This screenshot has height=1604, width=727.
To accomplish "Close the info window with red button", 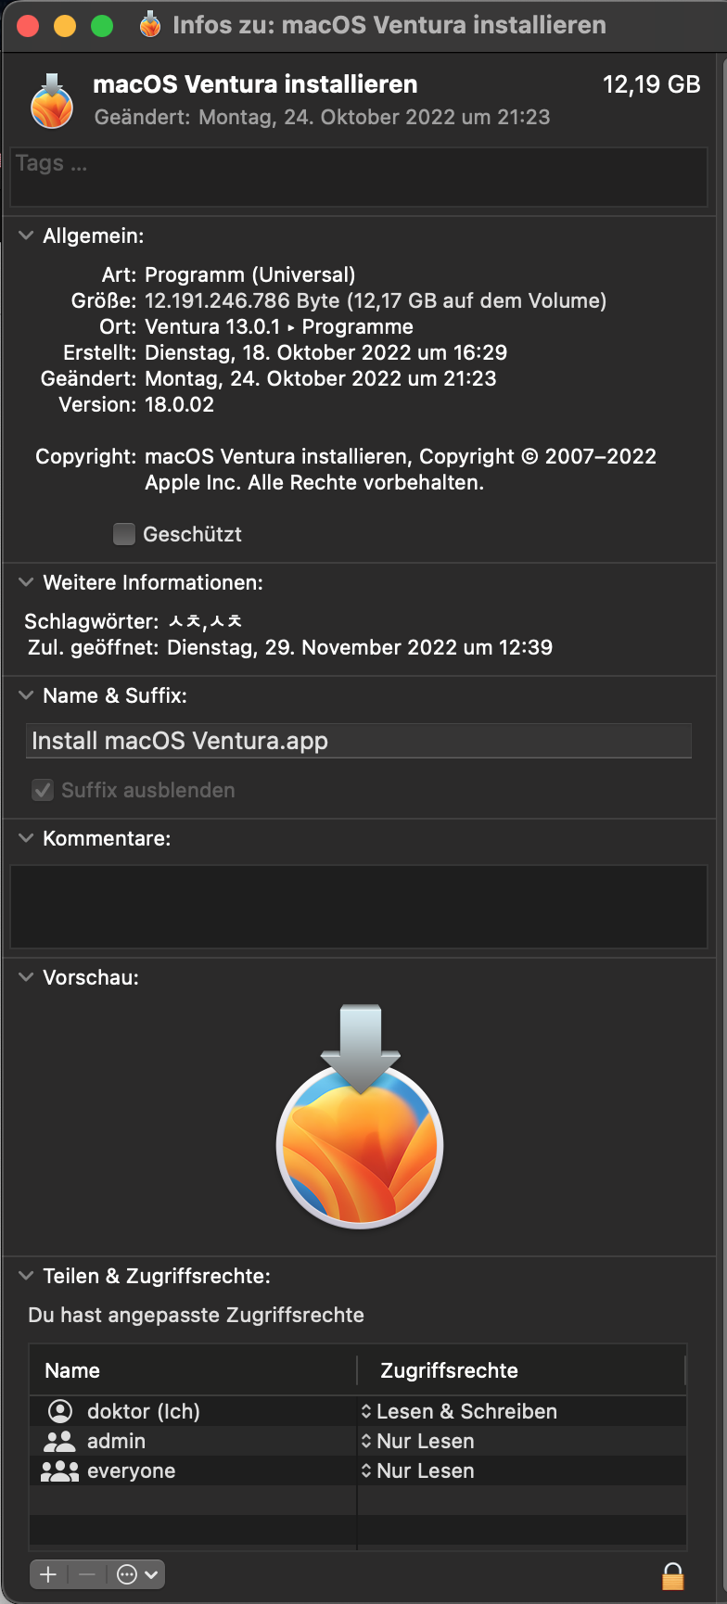I will (28, 26).
